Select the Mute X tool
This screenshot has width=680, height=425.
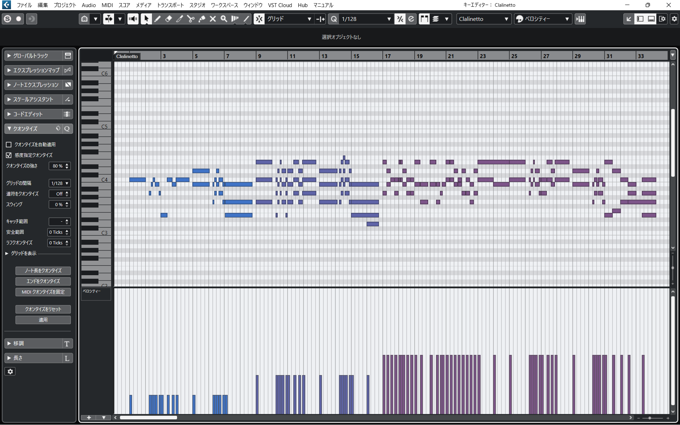click(213, 19)
